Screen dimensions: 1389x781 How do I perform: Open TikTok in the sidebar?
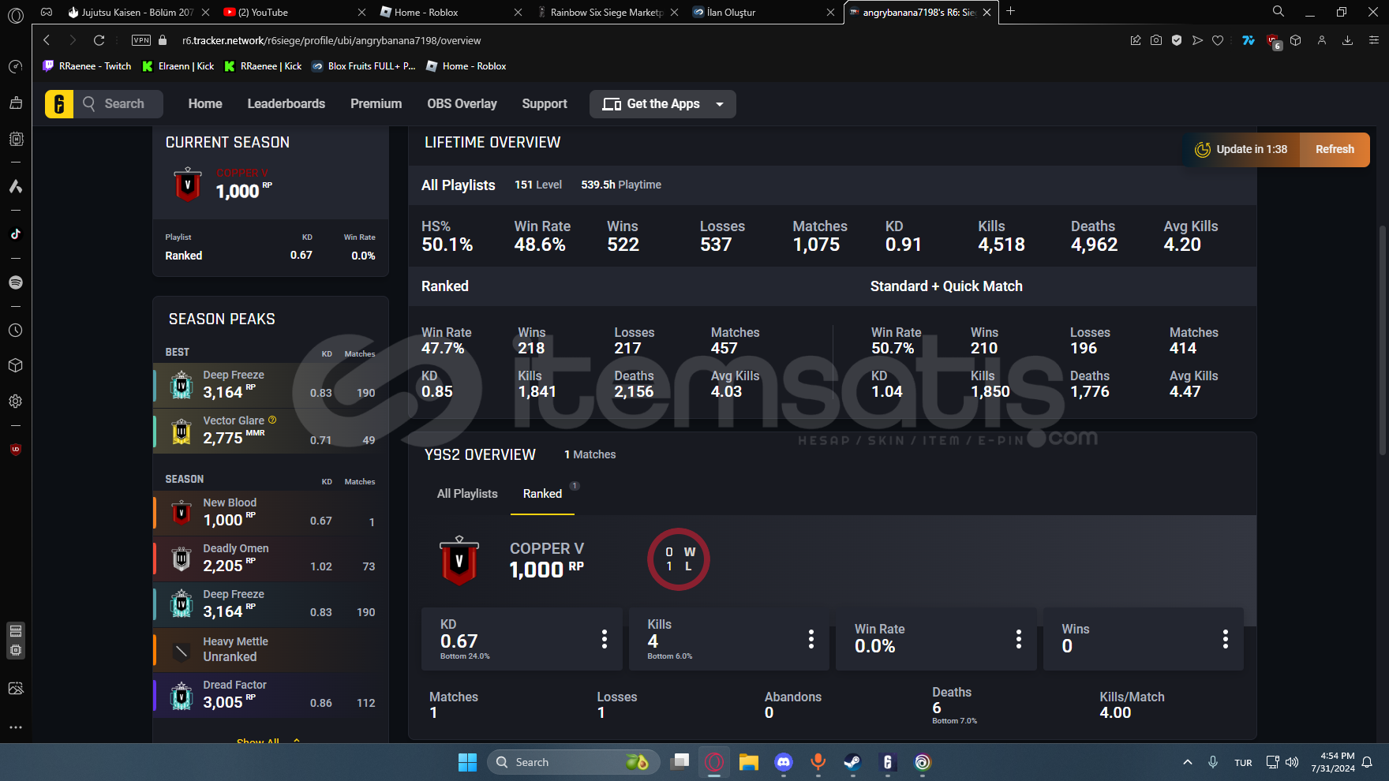pos(15,234)
